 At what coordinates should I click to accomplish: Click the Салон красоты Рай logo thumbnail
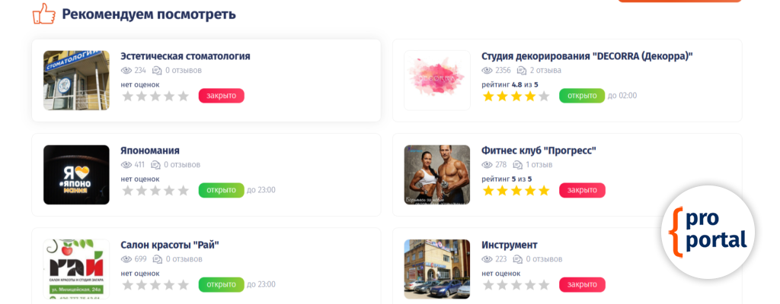pos(76,269)
